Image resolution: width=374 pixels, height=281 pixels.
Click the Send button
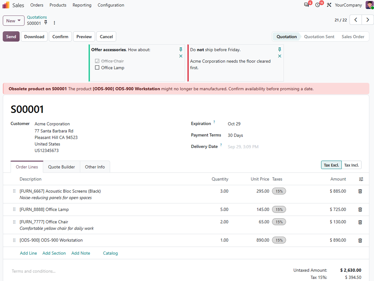(11, 37)
